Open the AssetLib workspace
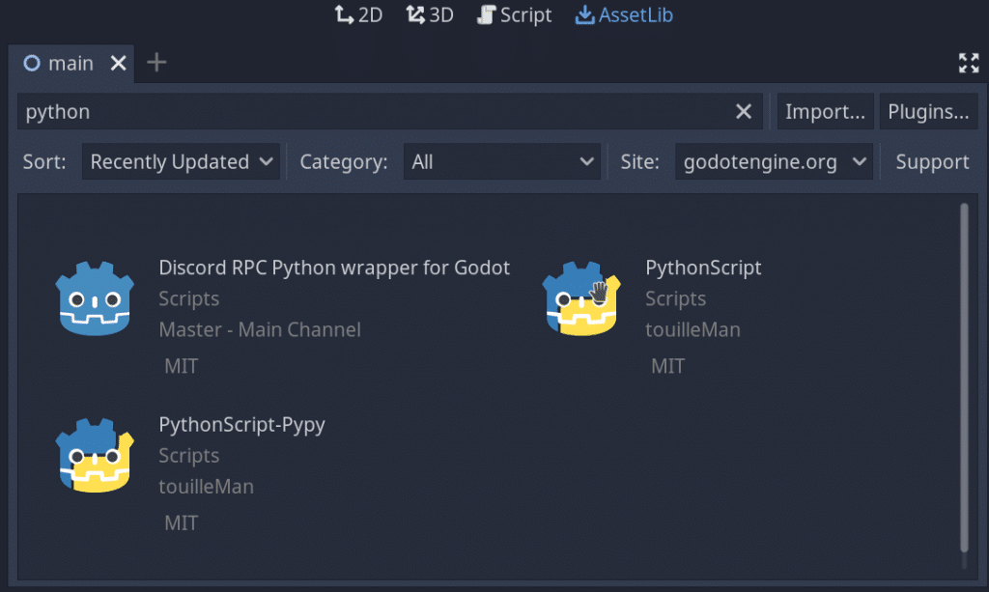 (624, 14)
